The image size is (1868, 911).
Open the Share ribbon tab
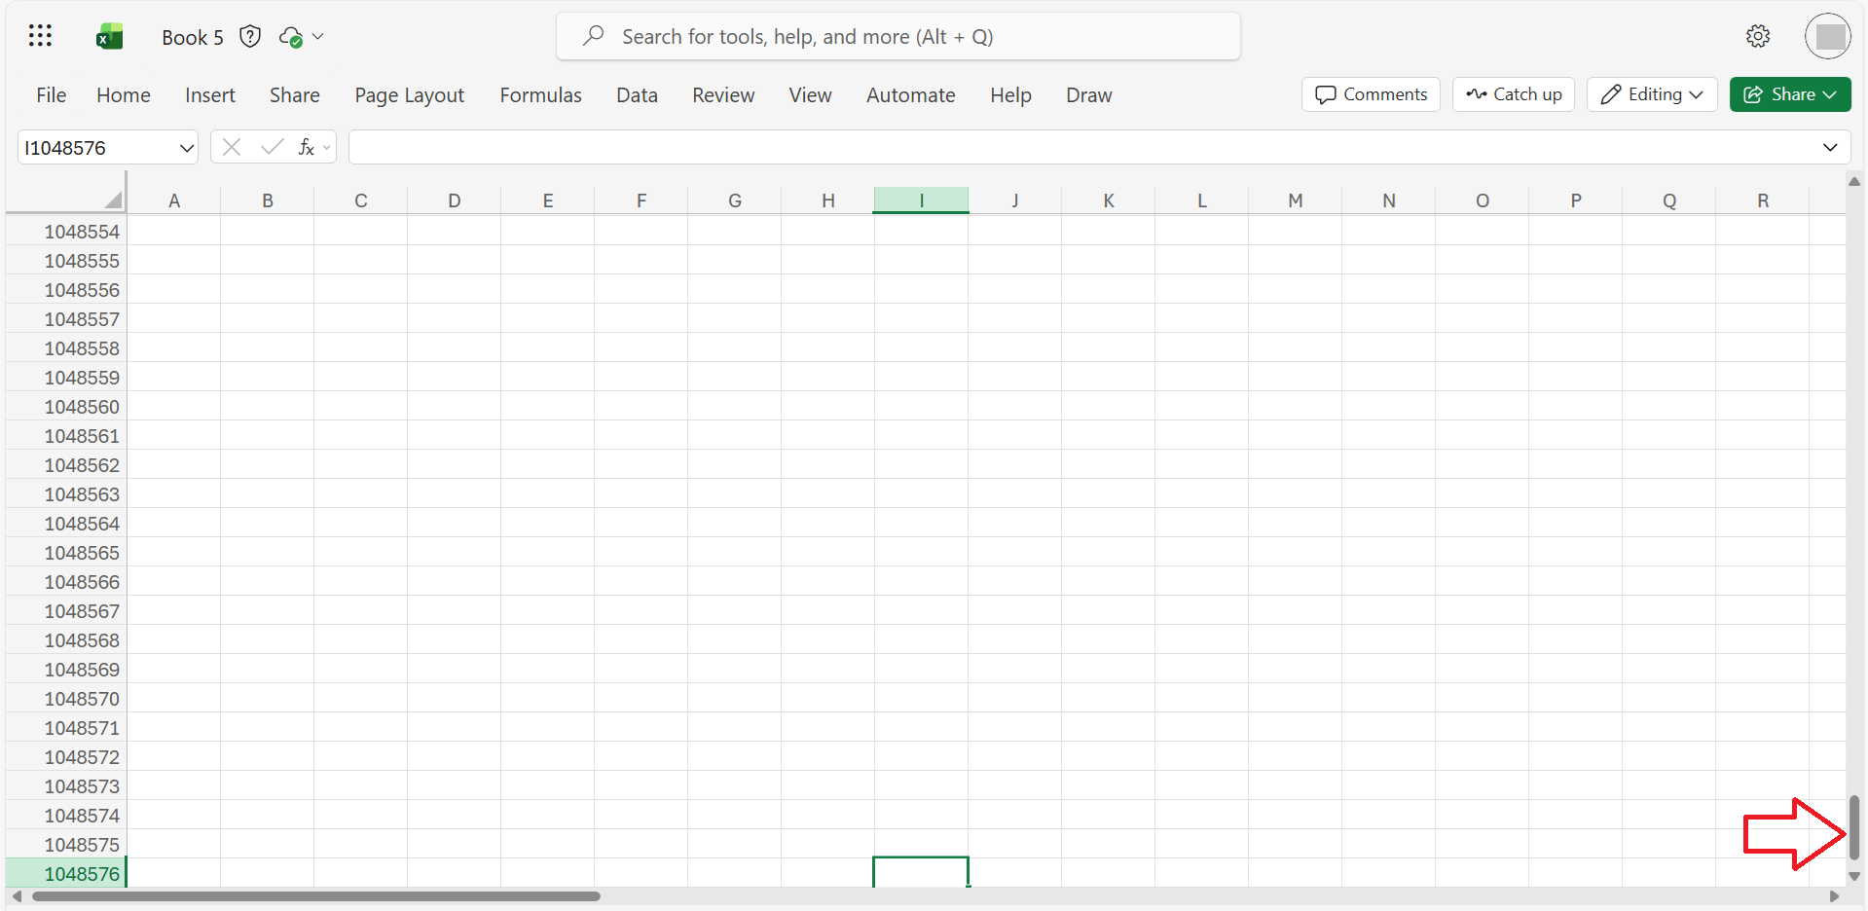pos(294,95)
